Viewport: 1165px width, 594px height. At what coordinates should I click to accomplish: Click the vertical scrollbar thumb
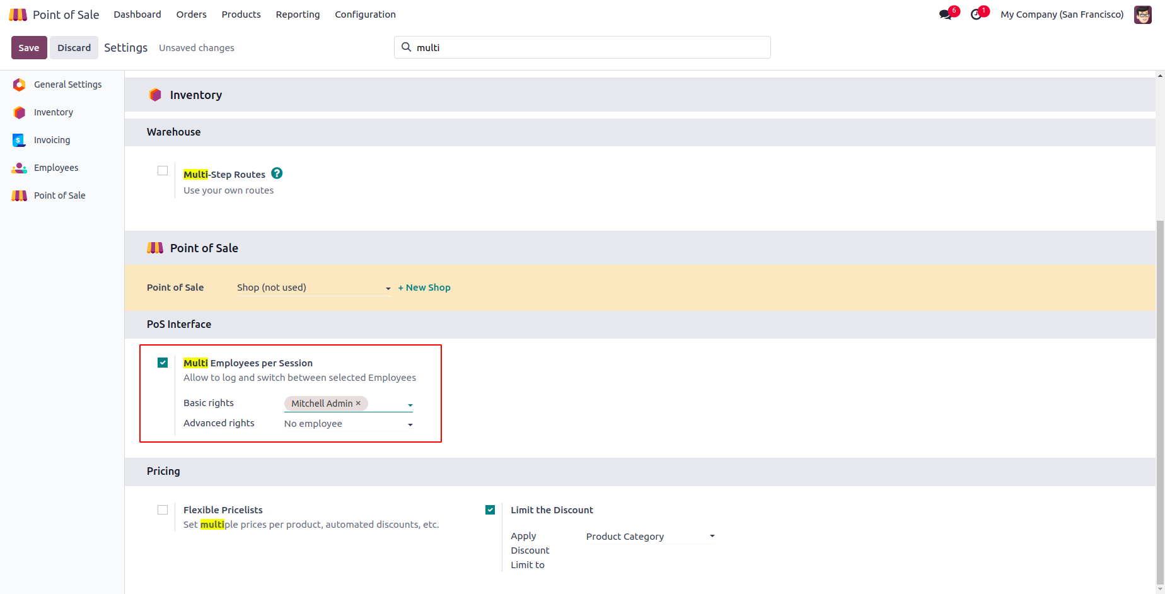[x=1160, y=402]
